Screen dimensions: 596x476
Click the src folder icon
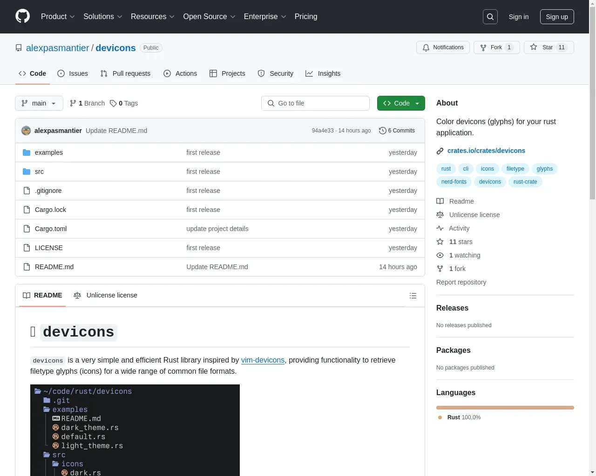pyautogui.click(x=27, y=172)
